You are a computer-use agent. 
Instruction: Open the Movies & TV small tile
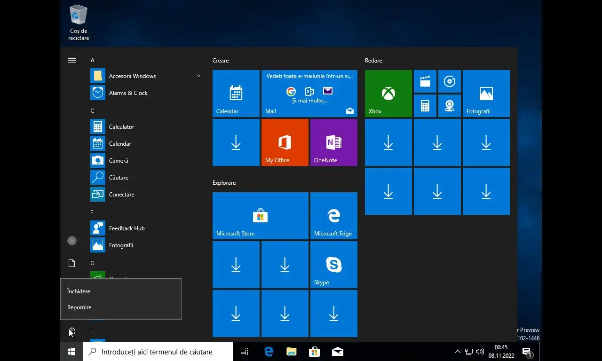pyautogui.click(x=425, y=81)
